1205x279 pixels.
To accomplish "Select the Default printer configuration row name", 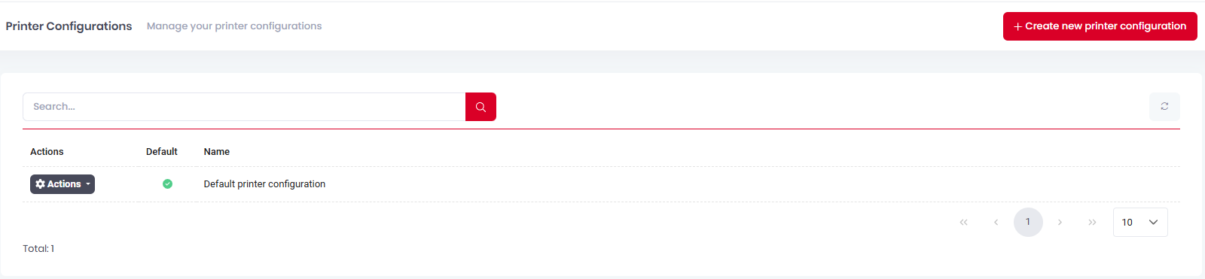I will 264,184.
